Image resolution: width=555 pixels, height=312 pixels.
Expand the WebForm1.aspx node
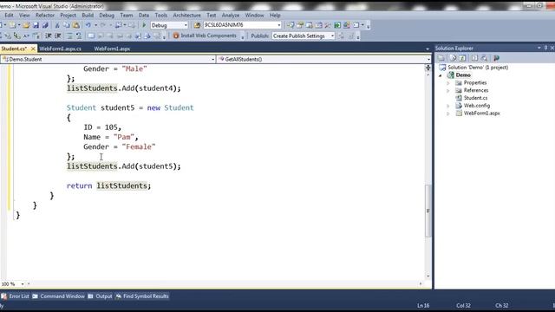click(448, 114)
